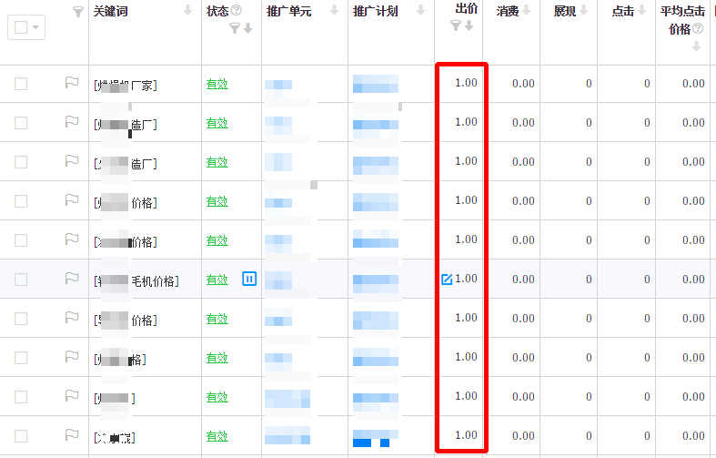Click the filter funnel icon beside 关键词
The height and width of the screenshot is (458, 716).
(77, 11)
